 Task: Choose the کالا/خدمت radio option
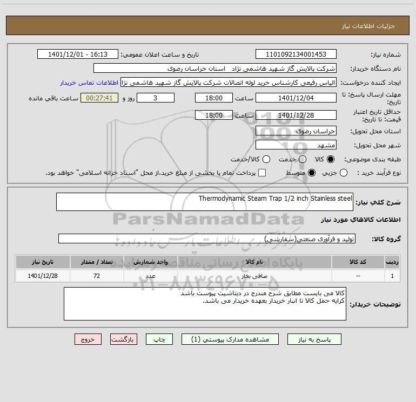tap(266, 159)
